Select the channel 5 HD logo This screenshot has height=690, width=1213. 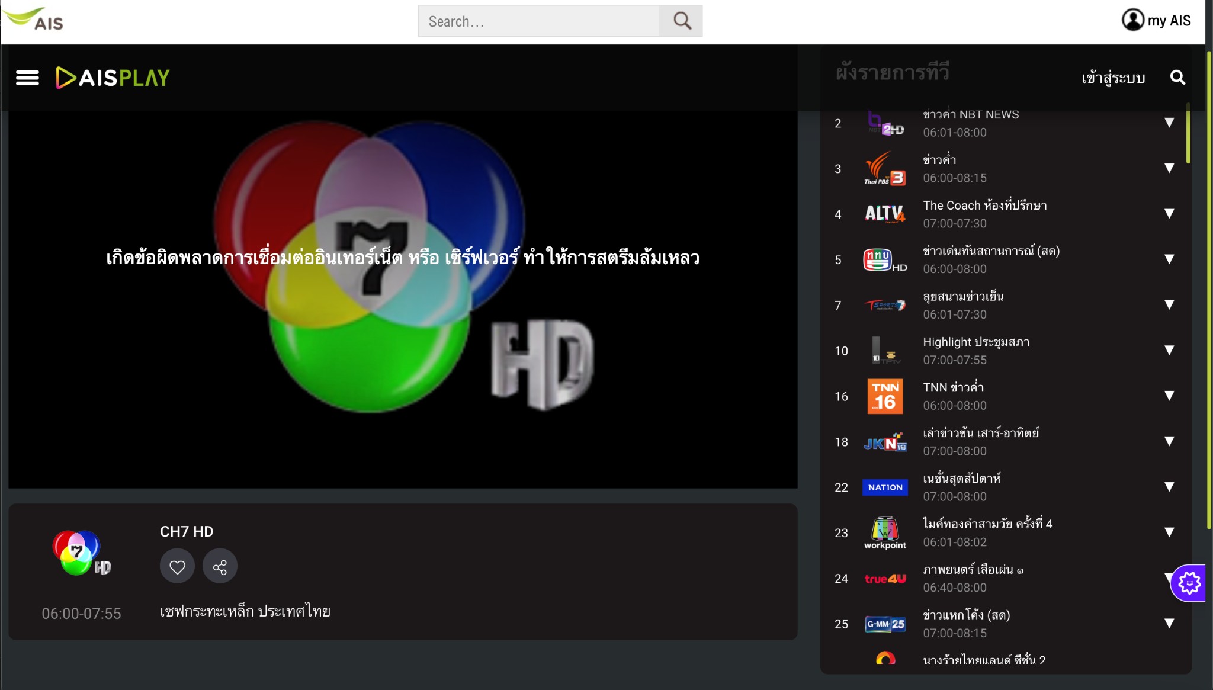pos(885,259)
